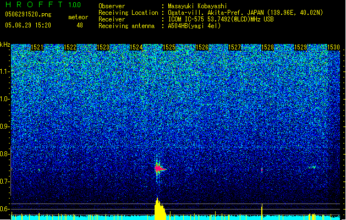Click the 1528 time marker

268,47
